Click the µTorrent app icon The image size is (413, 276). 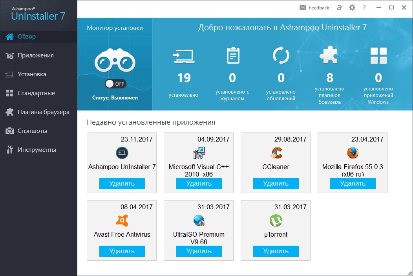coord(276,221)
